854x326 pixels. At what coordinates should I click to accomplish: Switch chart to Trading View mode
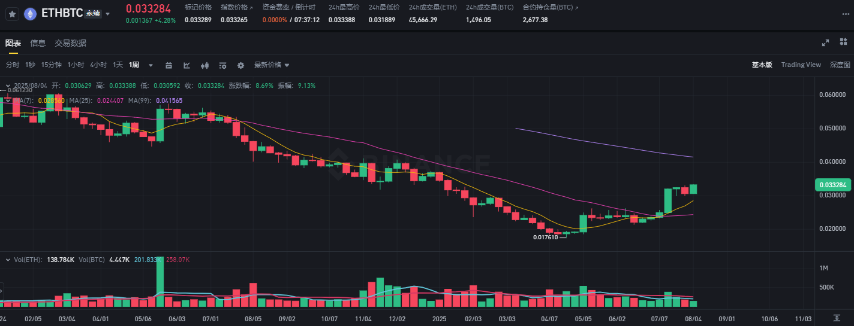point(801,65)
